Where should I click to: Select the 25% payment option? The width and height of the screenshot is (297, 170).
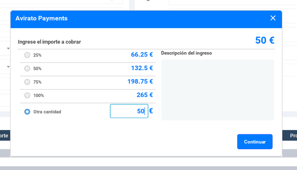click(27, 55)
